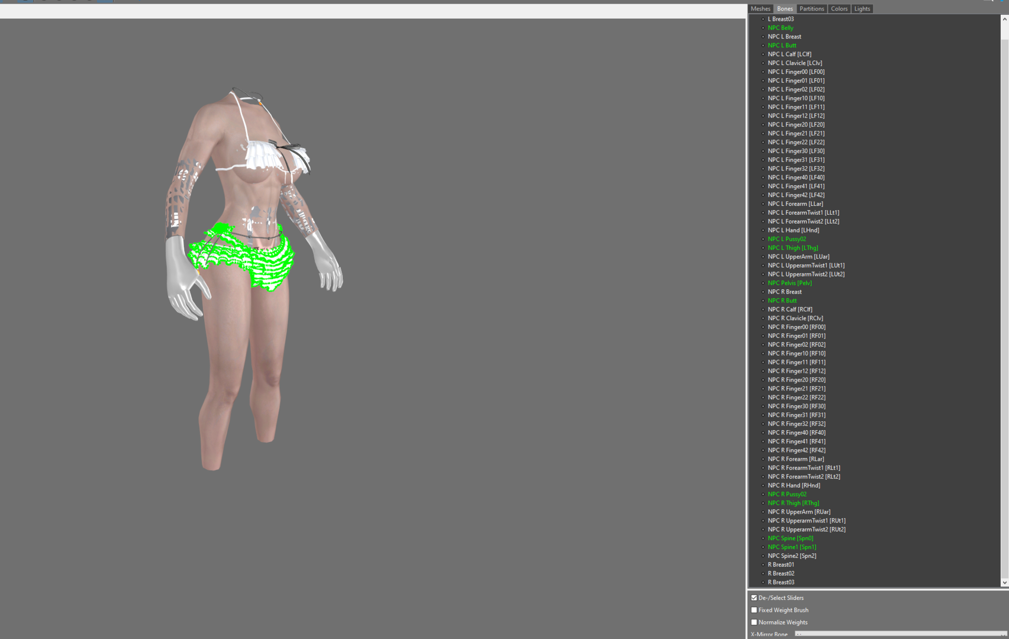The image size is (1009, 639).
Task: Select NPC R Finger00 [RF00] bone
Action: tap(797, 327)
